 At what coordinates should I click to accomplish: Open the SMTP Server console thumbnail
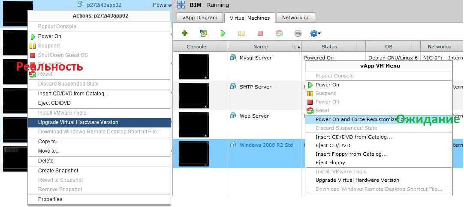pos(193,95)
